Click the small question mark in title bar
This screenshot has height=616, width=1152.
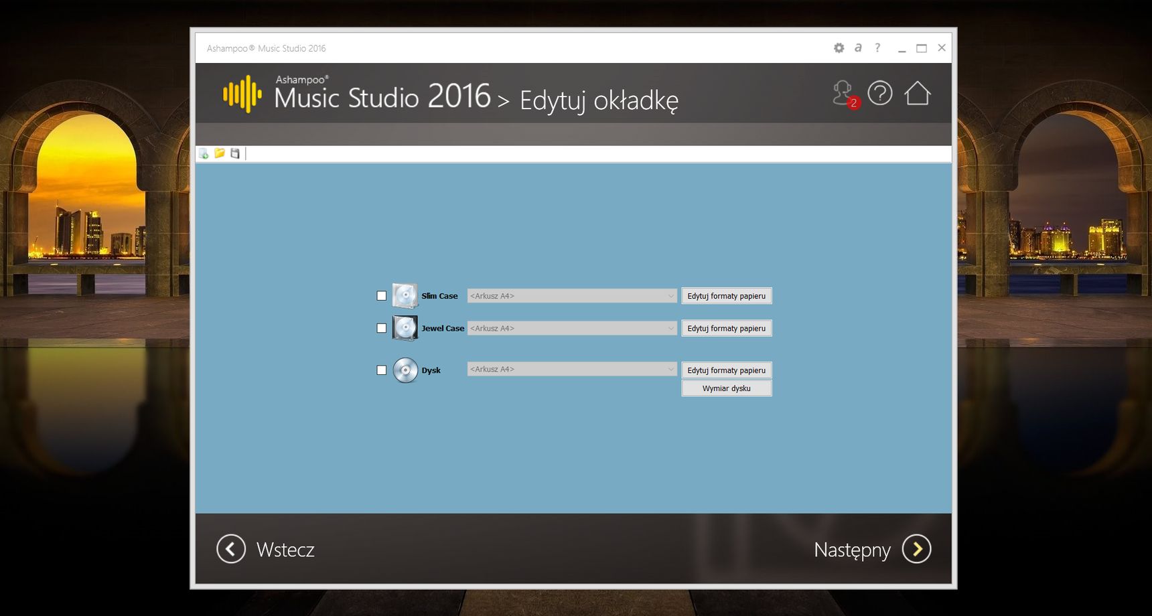[877, 48]
